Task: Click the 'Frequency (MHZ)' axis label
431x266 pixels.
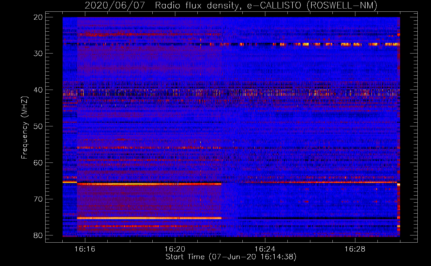Action: point(25,128)
